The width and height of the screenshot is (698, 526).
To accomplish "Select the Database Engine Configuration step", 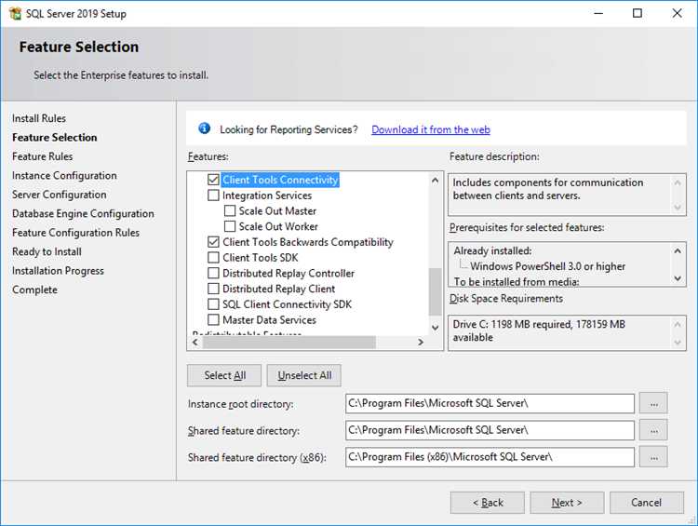I will tap(83, 214).
